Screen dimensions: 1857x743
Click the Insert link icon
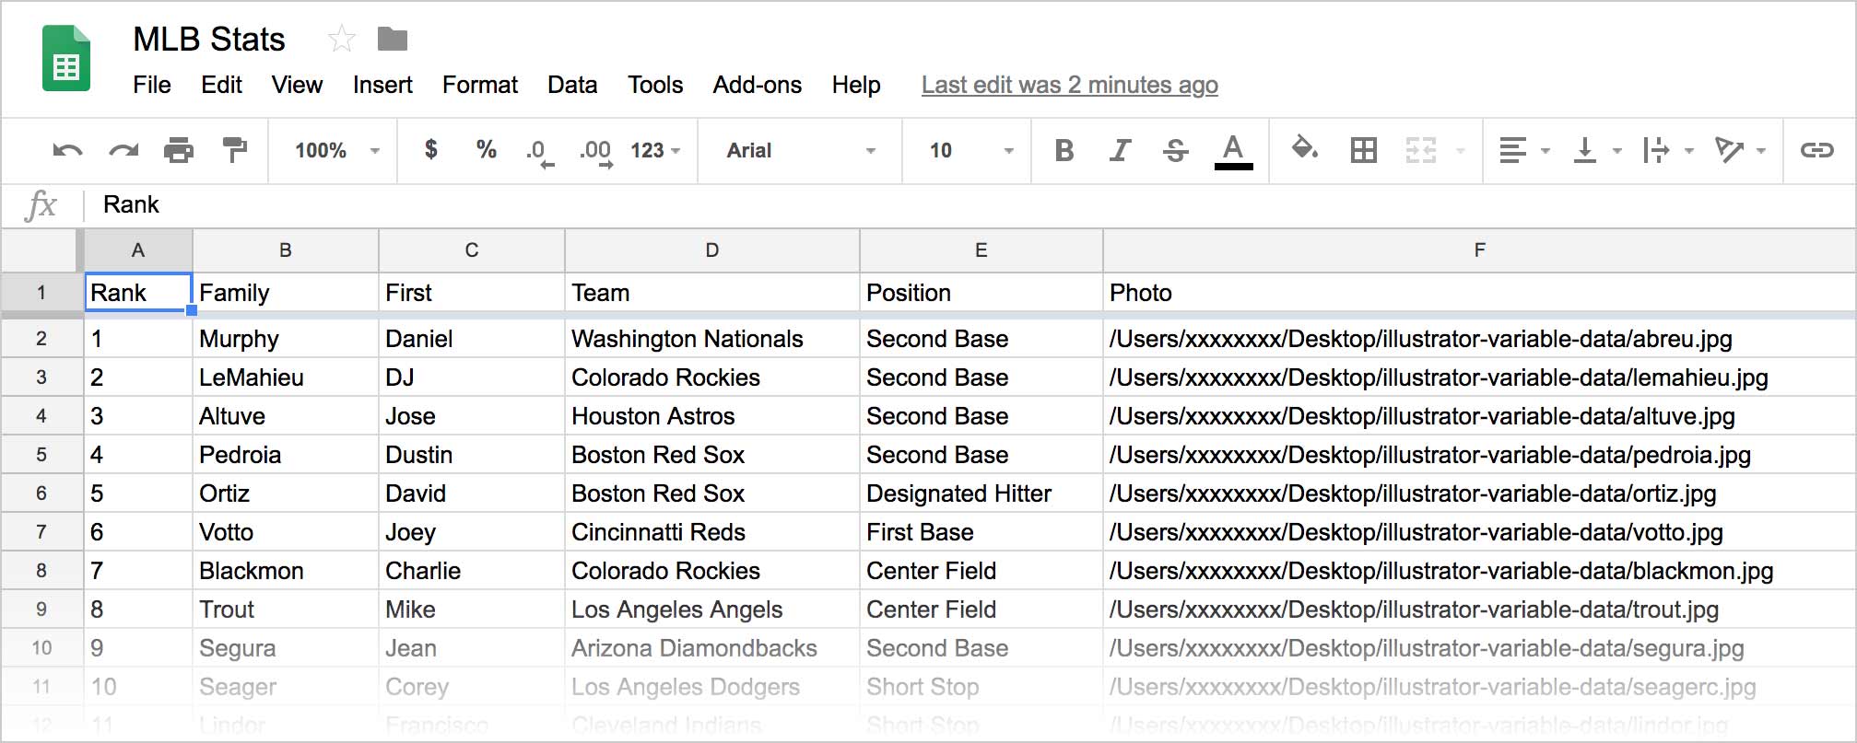pos(1816,150)
